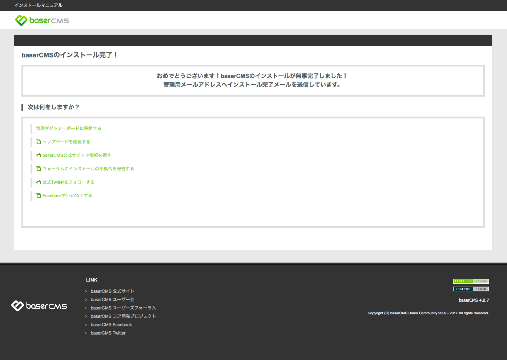The image size is (507, 360).
Task: Open トップページを確認する link
Action: click(67, 142)
